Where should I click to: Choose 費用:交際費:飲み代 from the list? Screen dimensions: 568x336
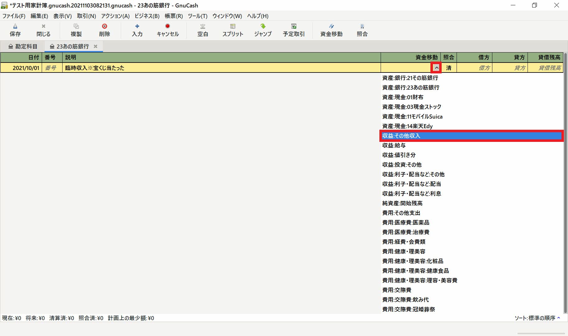point(472,300)
